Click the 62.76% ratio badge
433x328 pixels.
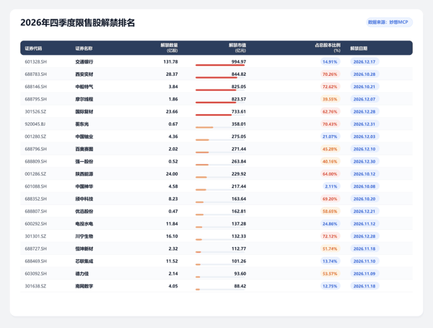click(330, 111)
